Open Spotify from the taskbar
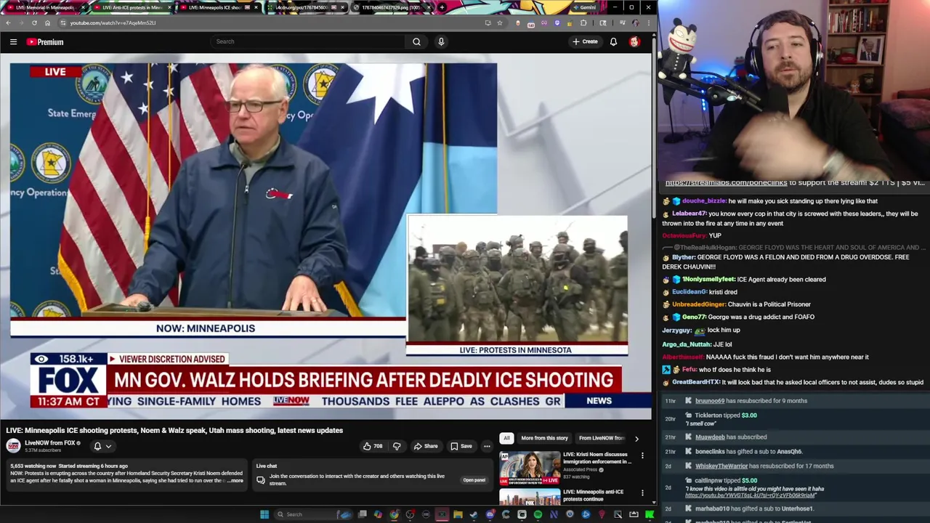The width and height of the screenshot is (930, 523). pyautogui.click(x=538, y=514)
